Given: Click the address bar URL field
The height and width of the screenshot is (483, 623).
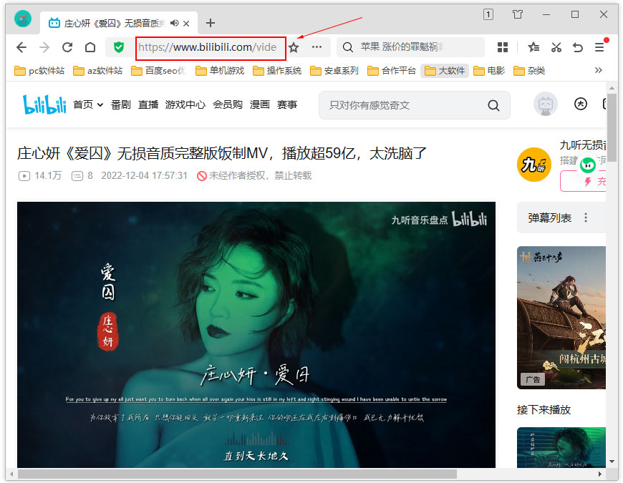Looking at the screenshot, I should pyautogui.click(x=211, y=48).
